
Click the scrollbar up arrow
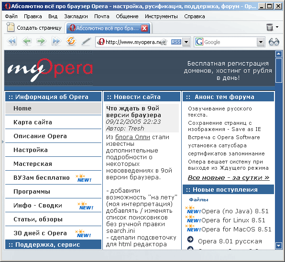[x=279, y=54]
